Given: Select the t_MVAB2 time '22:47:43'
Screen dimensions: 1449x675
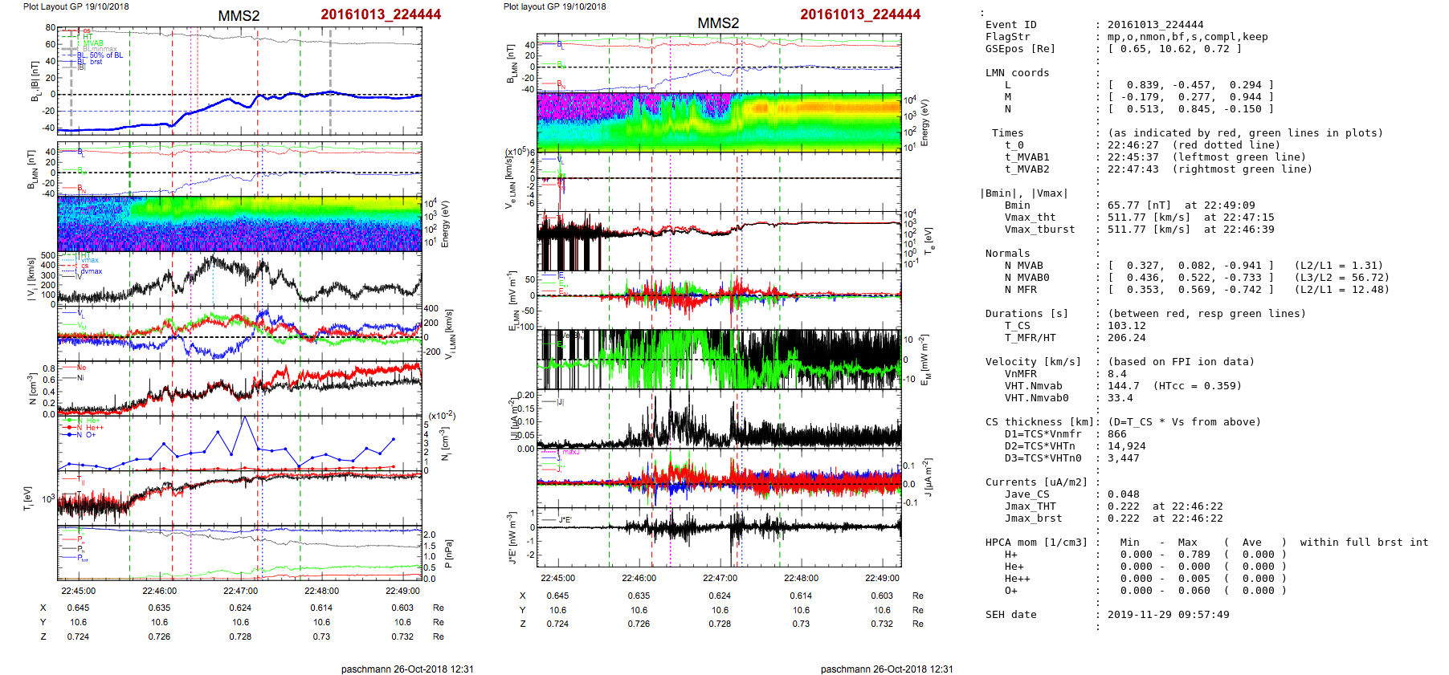Looking at the screenshot, I should point(1133,169).
